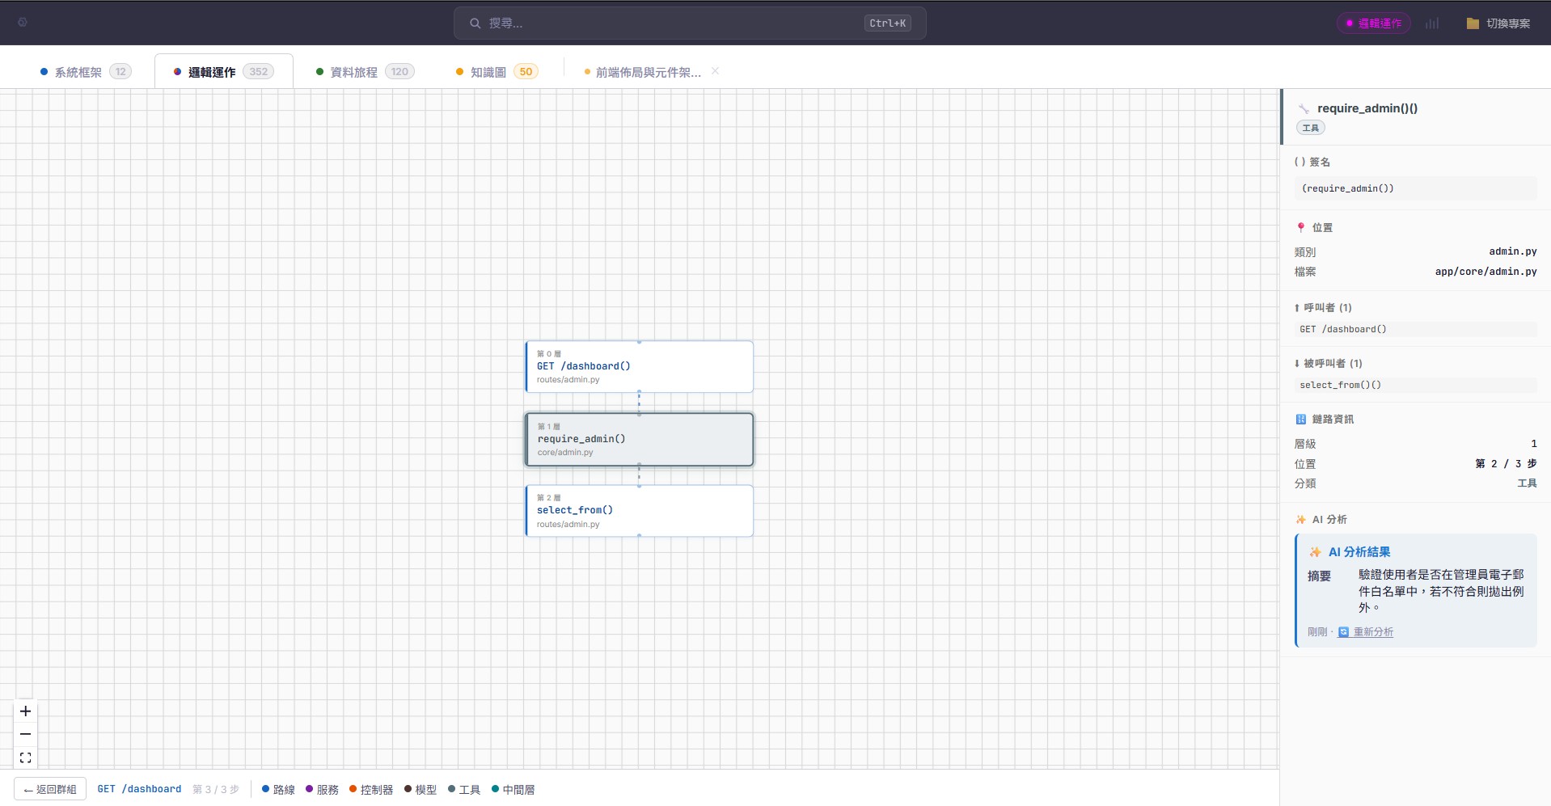Click the AI 分析 sparkle icon
1551x806 pixels.
coord(1300,520)
